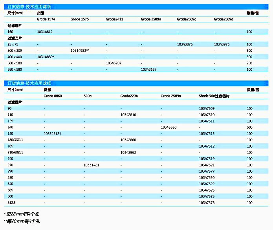Select the Grade 0860 column header
Screen dimensions: 273x230
[52, 96]
